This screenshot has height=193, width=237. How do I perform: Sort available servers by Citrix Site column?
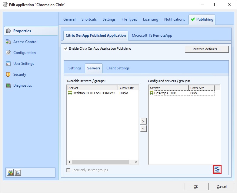pyautogui.click(x=128, y=88)
